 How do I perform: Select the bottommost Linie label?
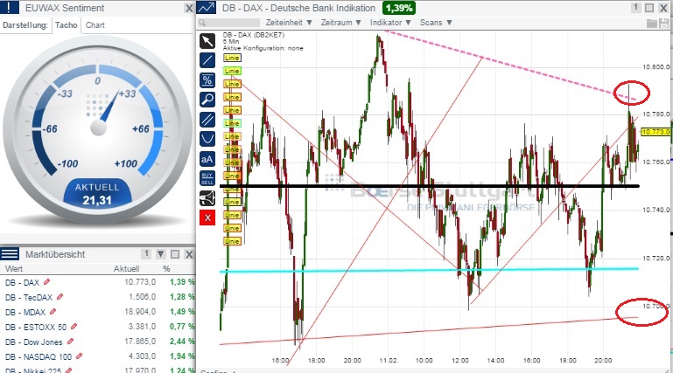[x=232, y=241]
